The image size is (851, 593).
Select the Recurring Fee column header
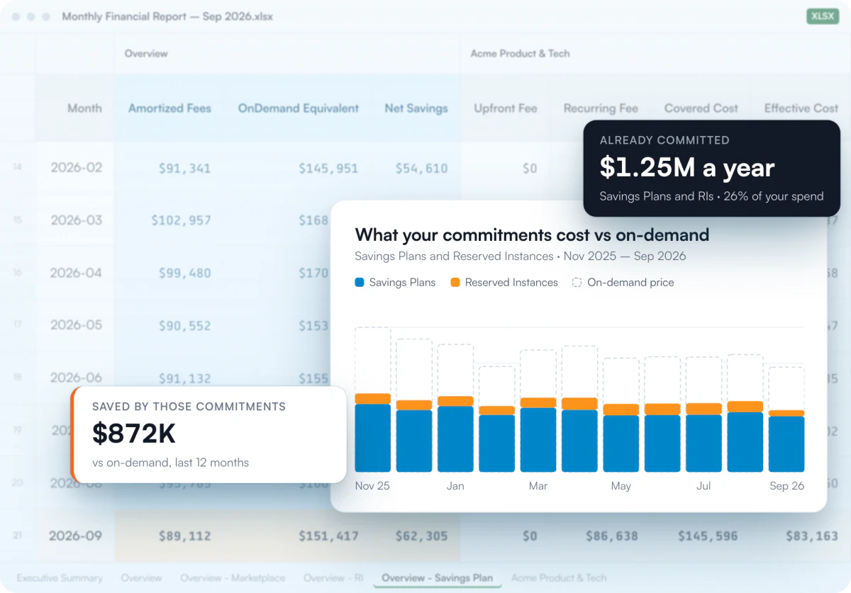[x=601, y=108]
